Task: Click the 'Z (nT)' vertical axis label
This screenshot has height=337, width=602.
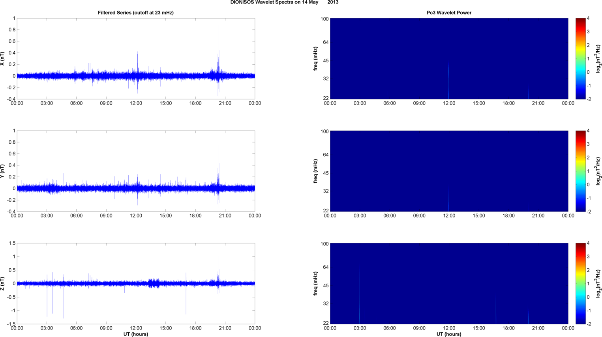Action: point(2,284)
